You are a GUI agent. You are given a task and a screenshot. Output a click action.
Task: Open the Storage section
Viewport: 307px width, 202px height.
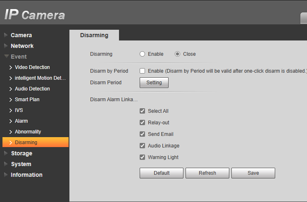click(x=22, y=153)
